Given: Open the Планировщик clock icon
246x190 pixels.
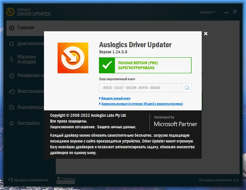Looking at the screenshot, I should coord(12,107).
